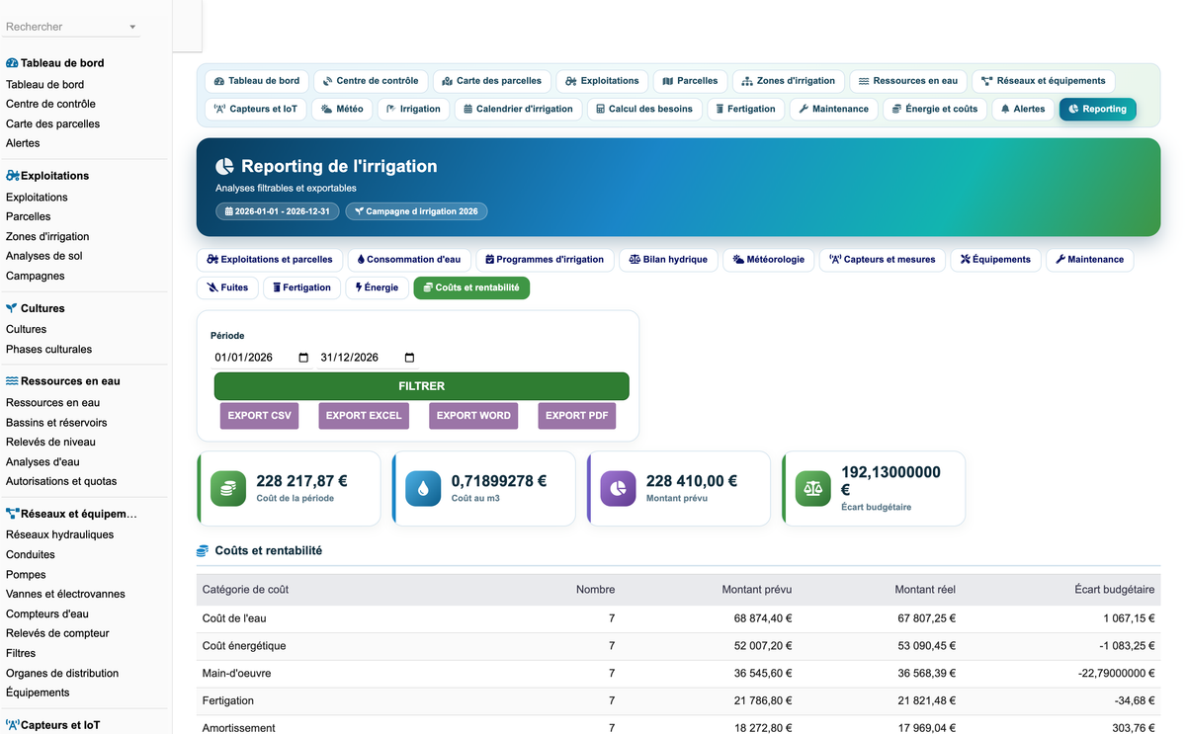Select the Énergie report tab
Screen dimensions: 1186x734
(377, 287)
